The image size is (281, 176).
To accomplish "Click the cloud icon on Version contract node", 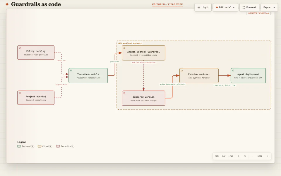I will pos(182,71).
